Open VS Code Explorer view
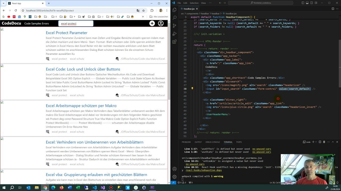Screen dimensions: 341x191 click(174, 10)
